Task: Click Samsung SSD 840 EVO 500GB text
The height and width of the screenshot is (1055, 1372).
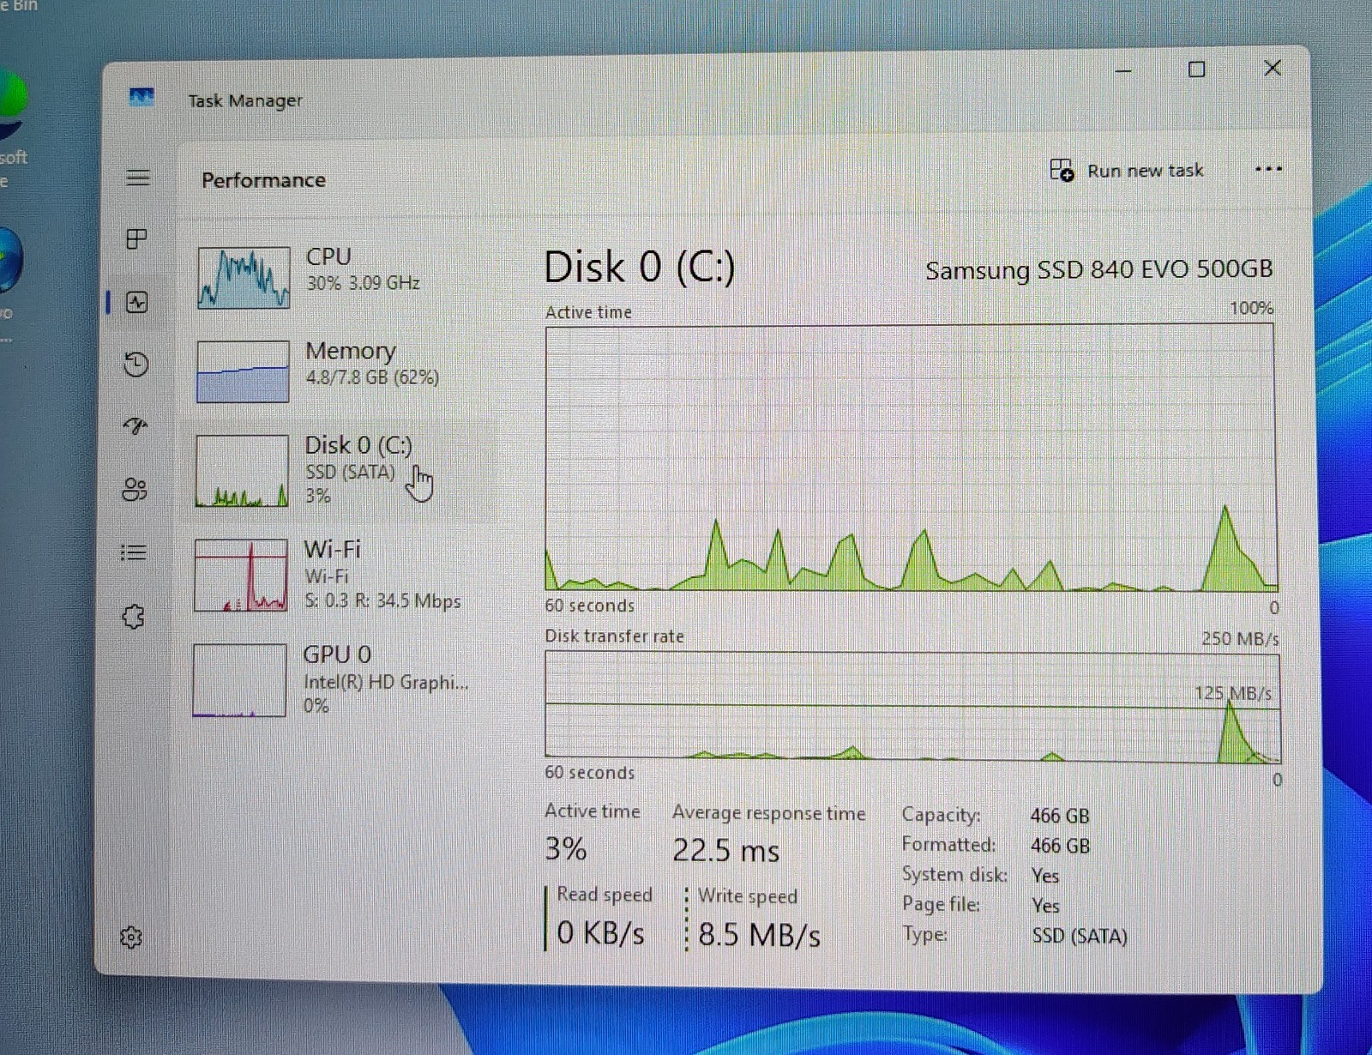Action: 1098,269
